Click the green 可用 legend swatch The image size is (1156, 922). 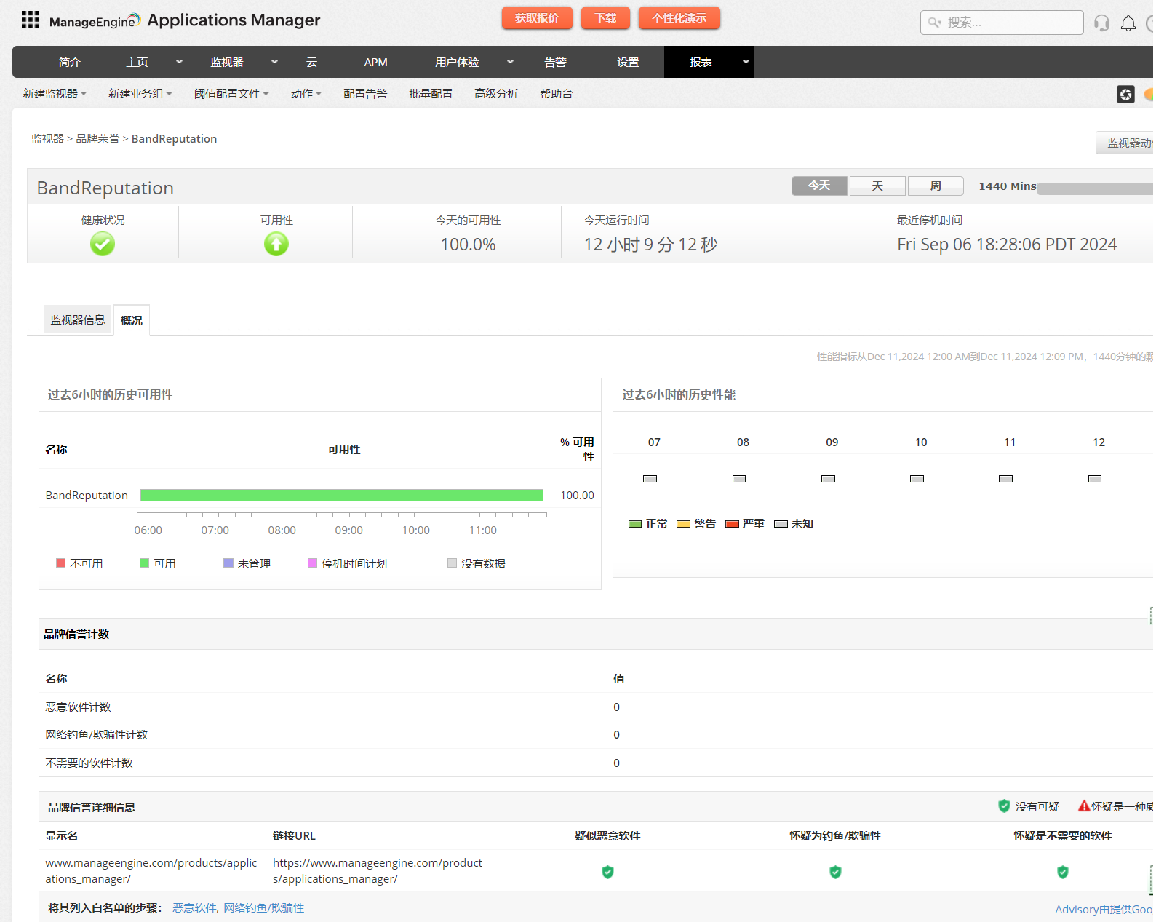point(145,563)
